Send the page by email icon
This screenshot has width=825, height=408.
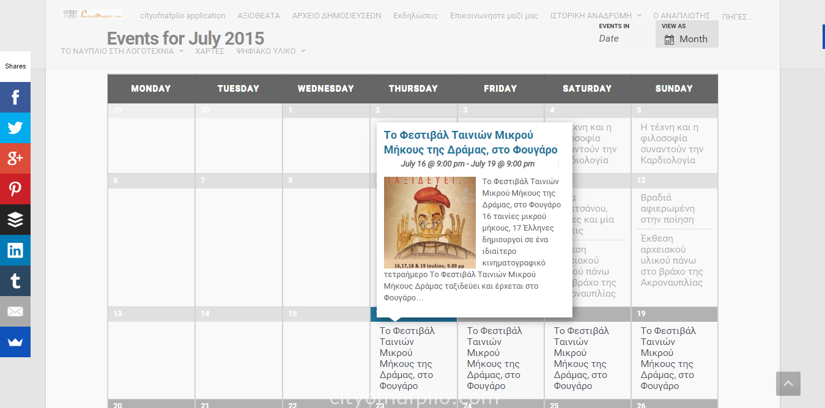coord(15,311)
